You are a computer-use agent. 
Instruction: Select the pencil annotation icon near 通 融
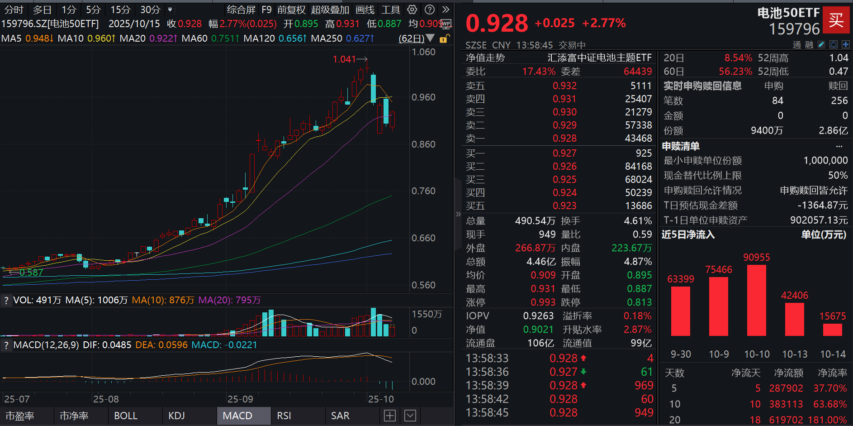[x=821, y=44]
